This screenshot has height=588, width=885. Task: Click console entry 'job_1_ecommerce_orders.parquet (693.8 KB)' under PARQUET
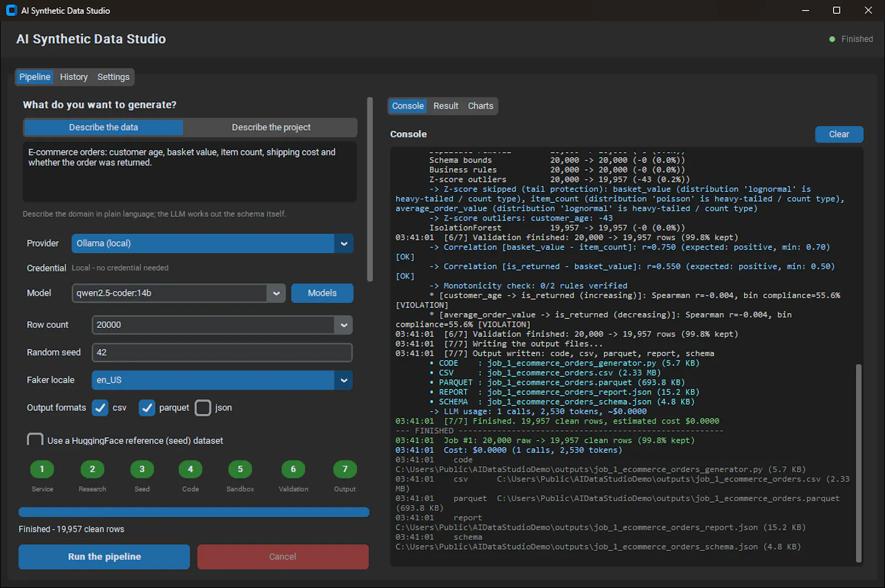(586, 383)
